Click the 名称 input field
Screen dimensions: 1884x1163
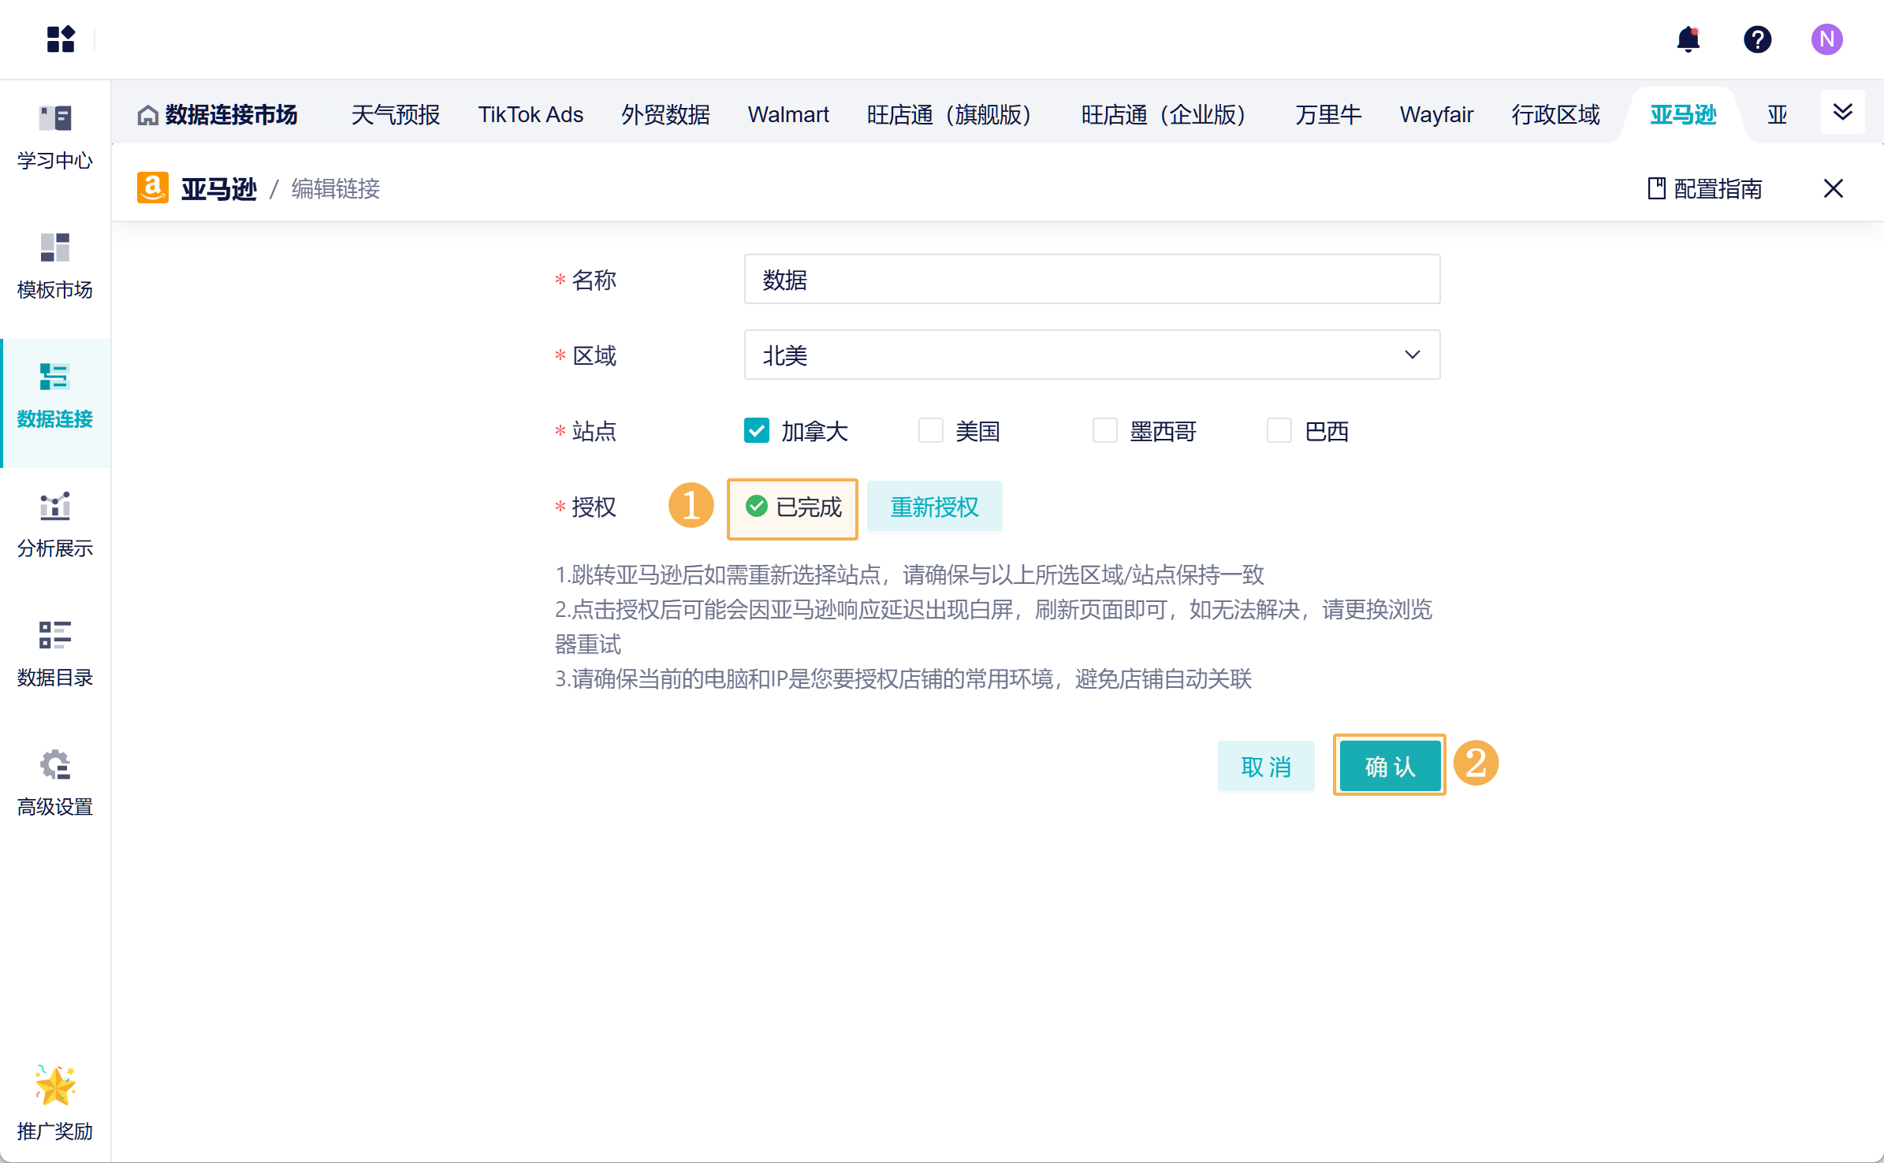pyautogui.click(x=1092, y=279)
